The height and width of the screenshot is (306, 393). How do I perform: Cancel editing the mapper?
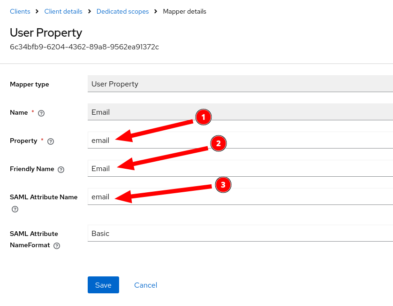pos(145,285)
